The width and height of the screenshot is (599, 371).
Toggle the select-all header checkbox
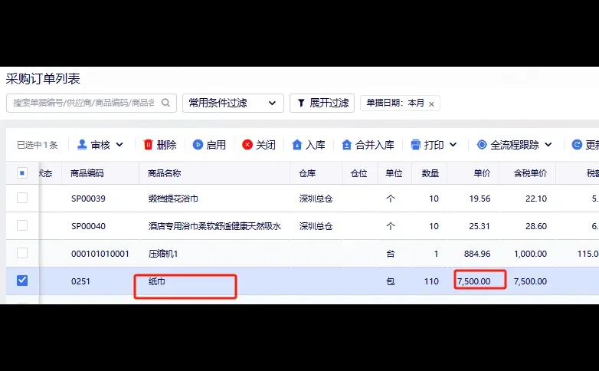[22, 173]
